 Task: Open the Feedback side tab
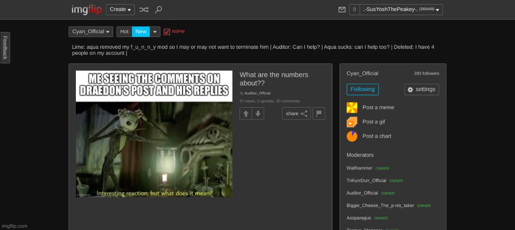pyautogui.click(x=5, y=48)
